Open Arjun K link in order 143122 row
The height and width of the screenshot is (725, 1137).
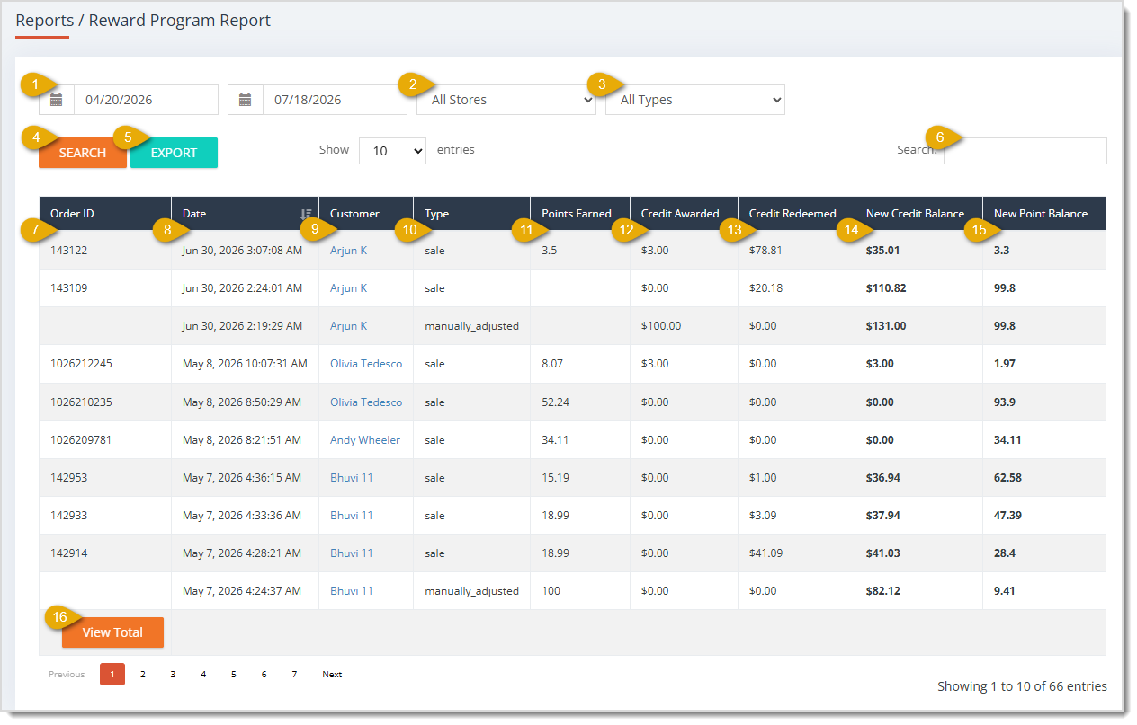(348, 251)
